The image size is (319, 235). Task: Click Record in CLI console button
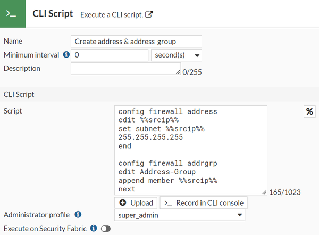coord(204,203)
